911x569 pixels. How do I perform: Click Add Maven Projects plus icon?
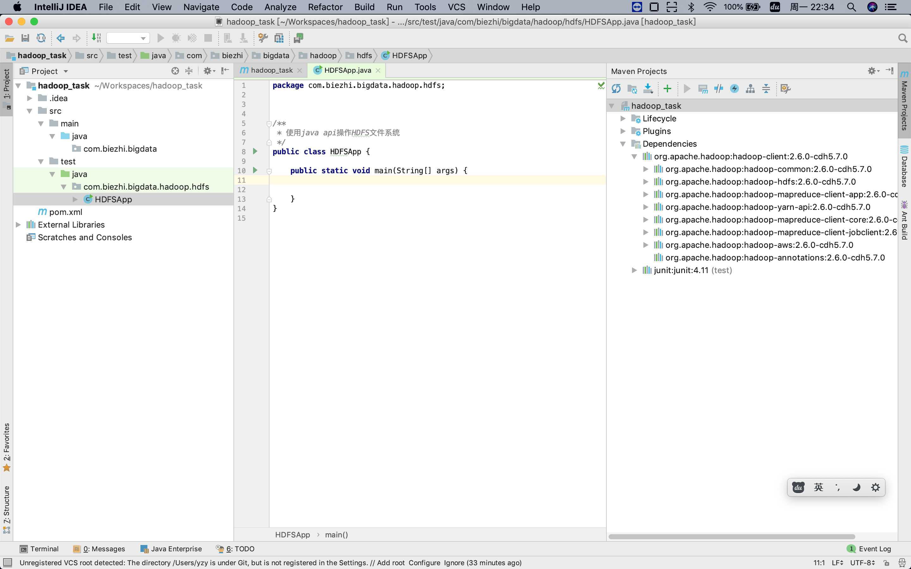coord(667,89)
